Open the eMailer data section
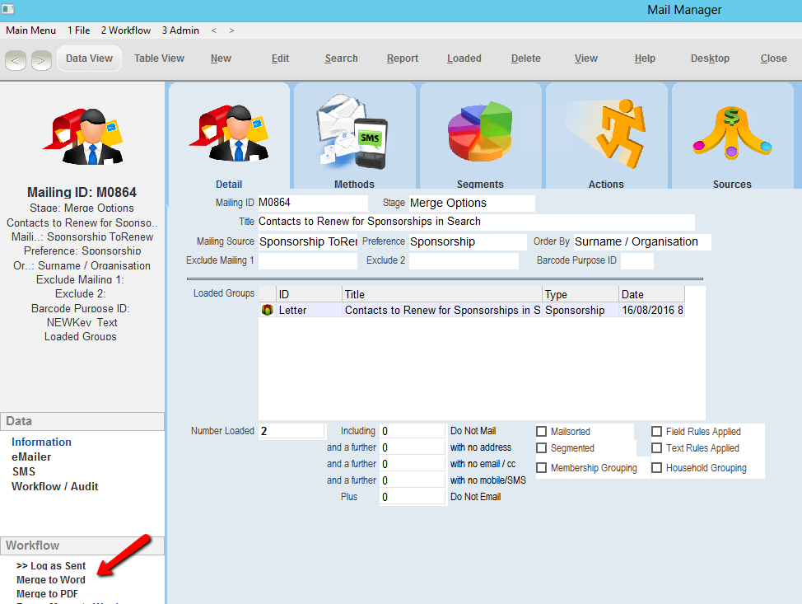 31,457
